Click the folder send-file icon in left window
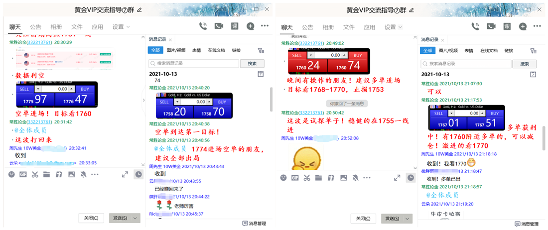Viewport: 548px width, 230px height. (46, 175)
